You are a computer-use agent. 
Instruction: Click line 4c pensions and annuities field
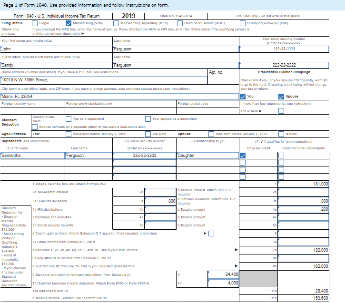160,217
